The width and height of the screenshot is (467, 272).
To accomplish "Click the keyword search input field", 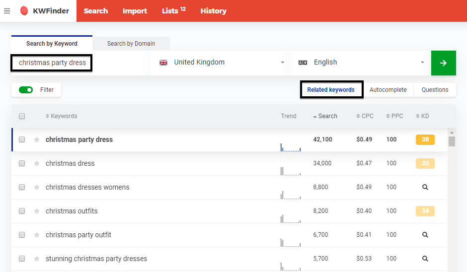I will 52,63.
